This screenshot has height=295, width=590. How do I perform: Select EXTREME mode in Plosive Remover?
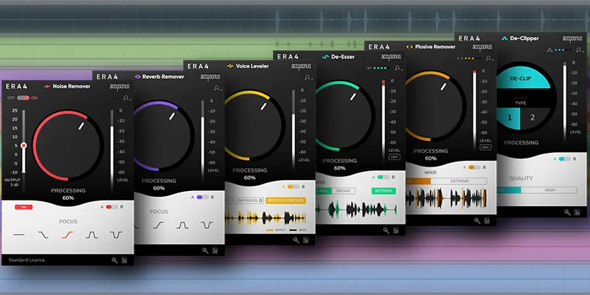pyautogui.click(x=459, y=181)
